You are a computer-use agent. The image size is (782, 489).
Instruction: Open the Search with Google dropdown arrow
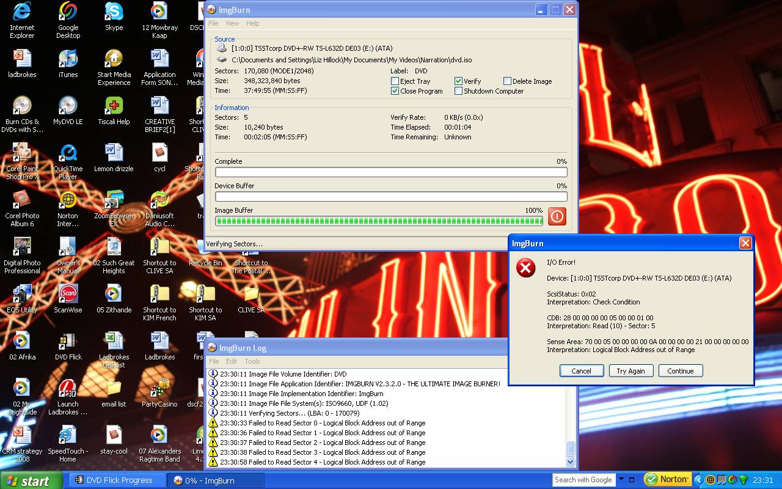621,480
